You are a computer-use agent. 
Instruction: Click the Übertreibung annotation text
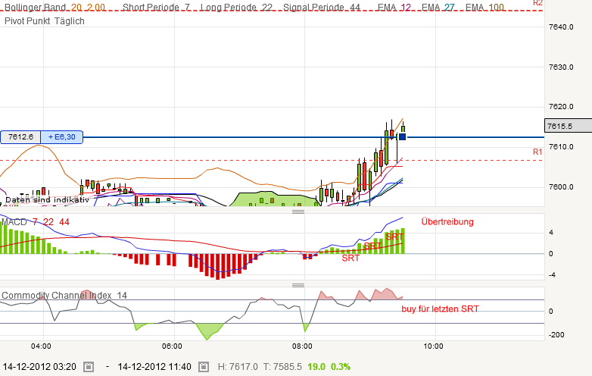[x=447, y=221]
